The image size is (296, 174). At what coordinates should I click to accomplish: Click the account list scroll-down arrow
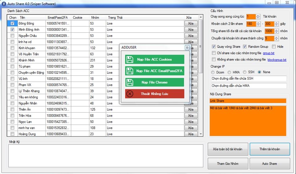point(201,134)
